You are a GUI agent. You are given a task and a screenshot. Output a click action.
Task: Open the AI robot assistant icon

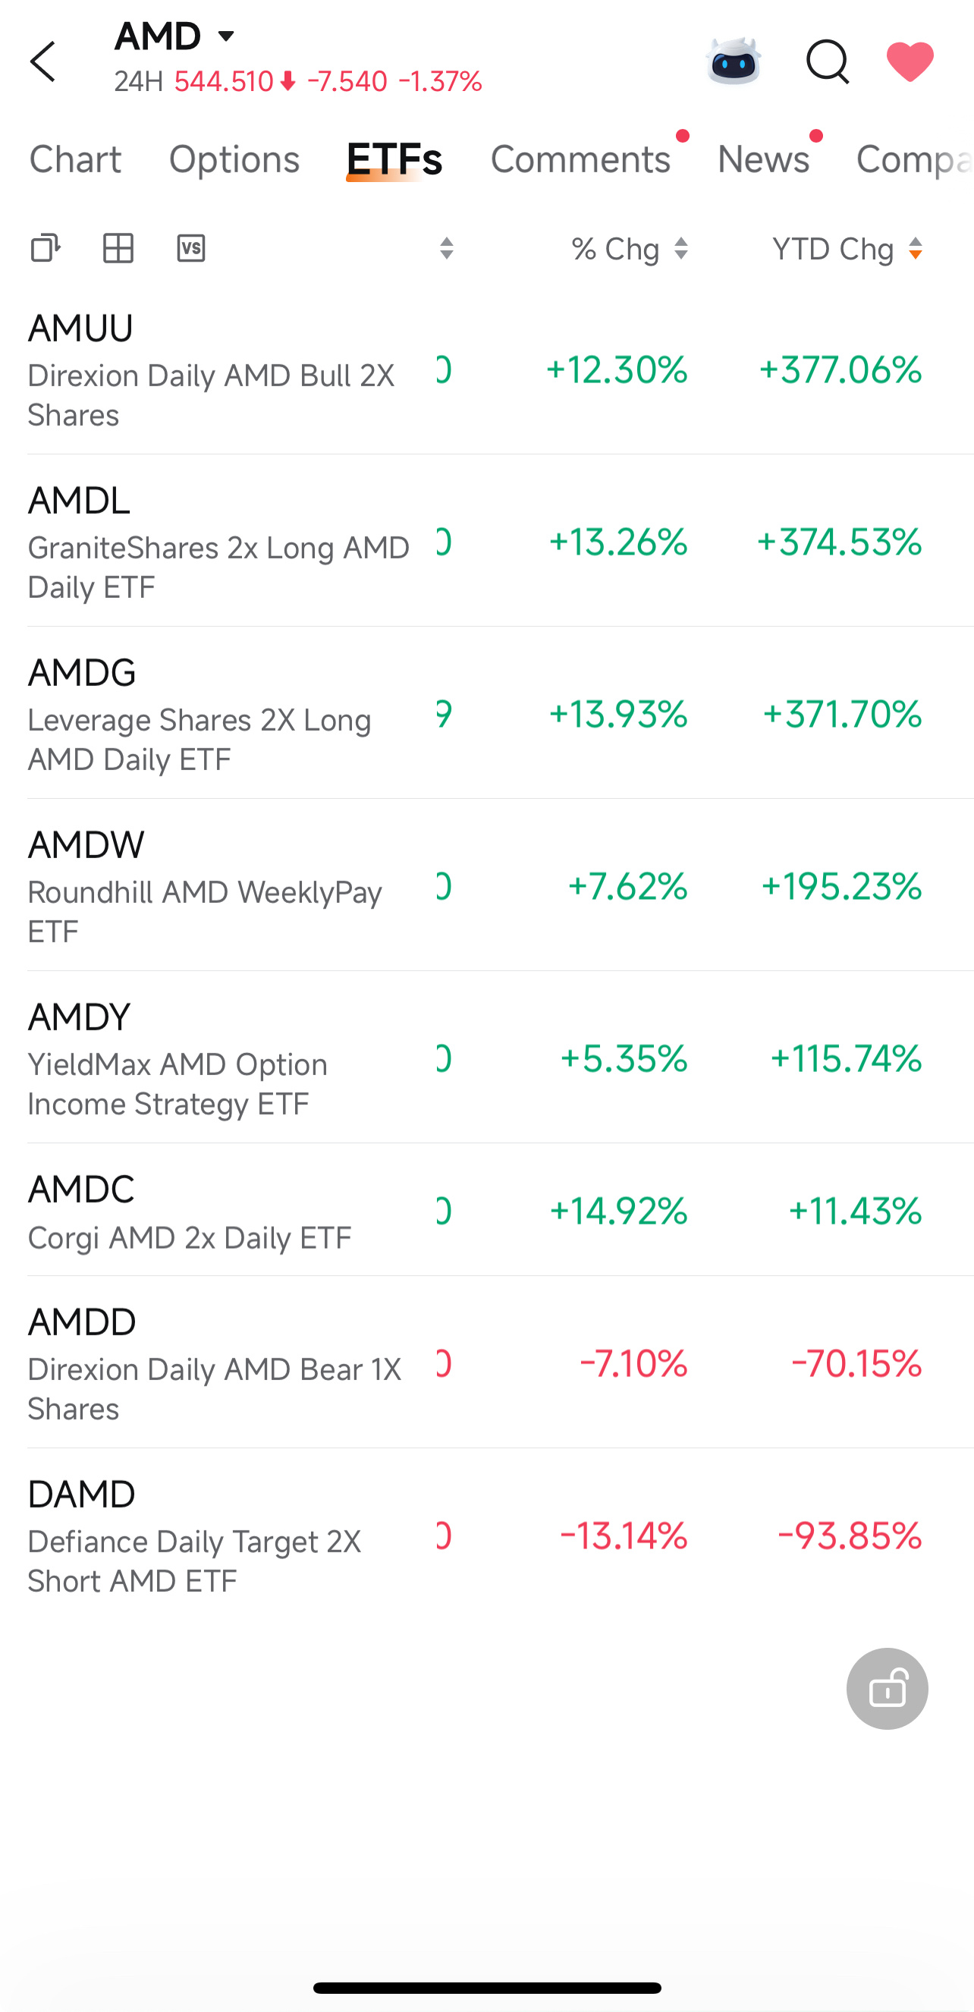(x=733, y=61)
